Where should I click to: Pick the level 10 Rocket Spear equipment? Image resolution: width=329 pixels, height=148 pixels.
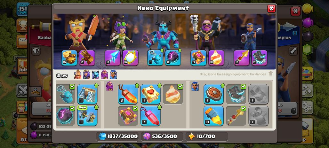coord(213,116)
